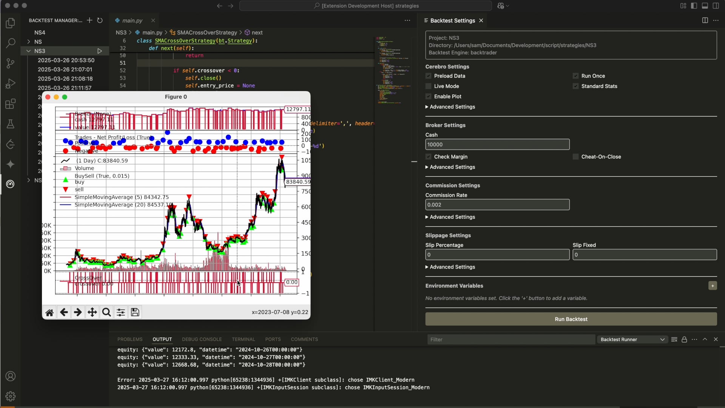
Task: Expand Broker Advanced Settings
Action: pyautogui.click(x=450, y=167)
